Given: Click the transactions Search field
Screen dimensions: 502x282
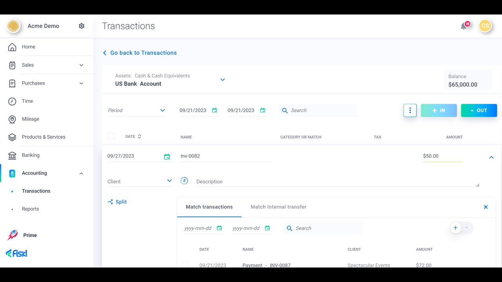Looking at the screenshot, I should 318,110.
